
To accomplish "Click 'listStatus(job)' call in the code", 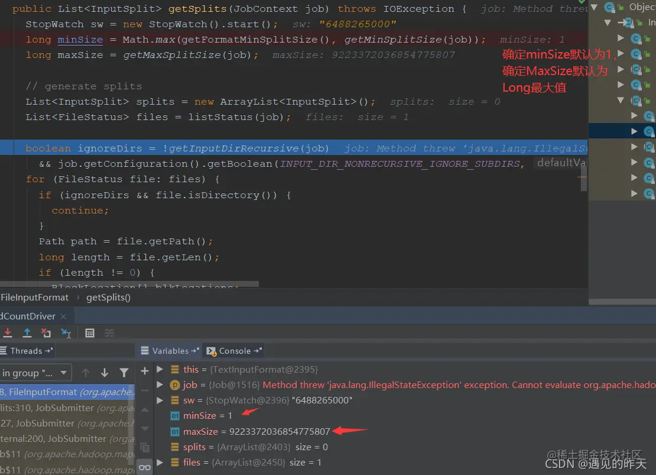I will (x=236, y=117).
